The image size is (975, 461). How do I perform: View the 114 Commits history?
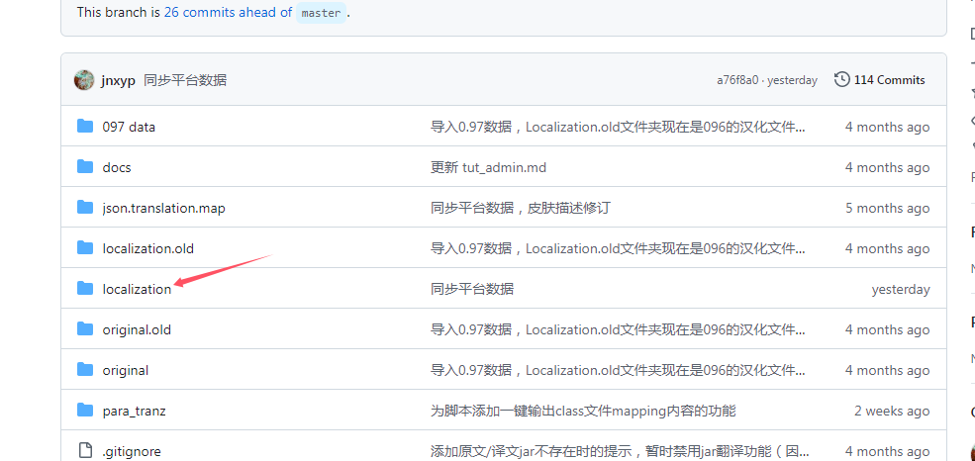[889, 80]
